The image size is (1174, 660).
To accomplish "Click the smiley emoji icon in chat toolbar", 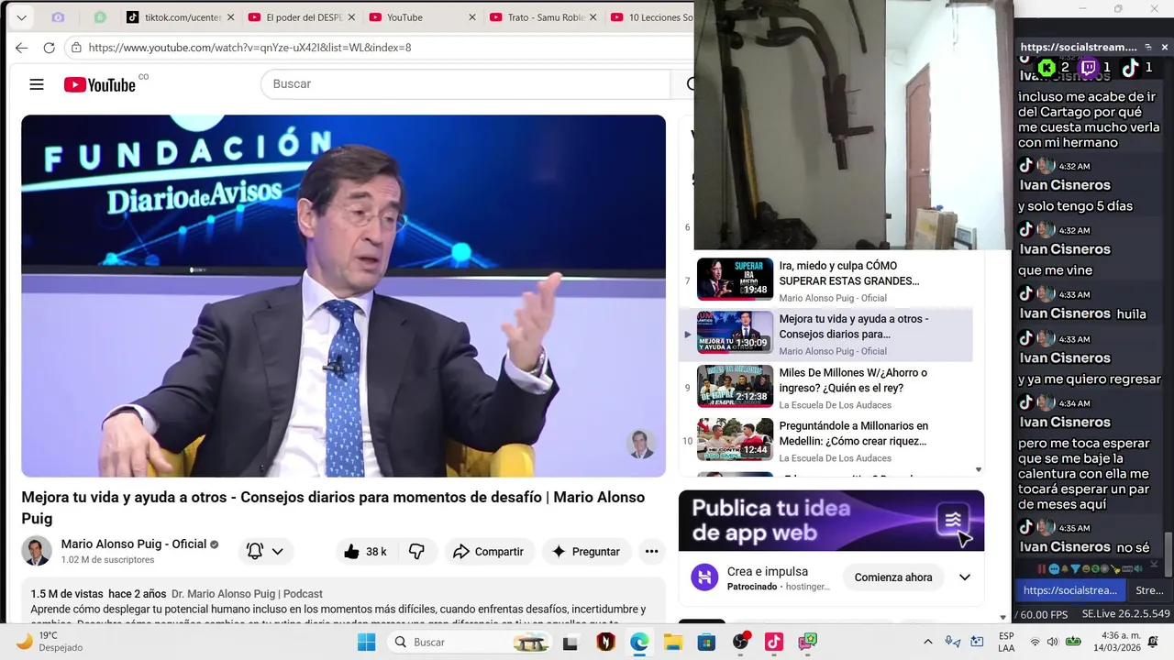I will [1086, 569].
